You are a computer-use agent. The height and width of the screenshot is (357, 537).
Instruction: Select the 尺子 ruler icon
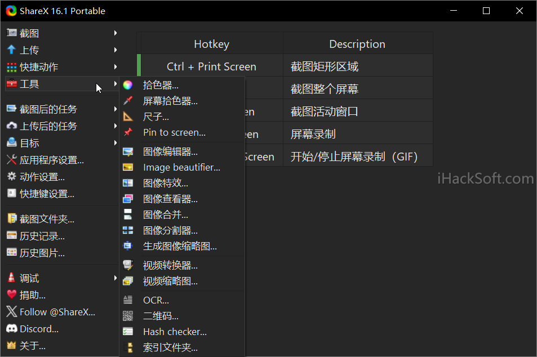(x=128, y=117)
